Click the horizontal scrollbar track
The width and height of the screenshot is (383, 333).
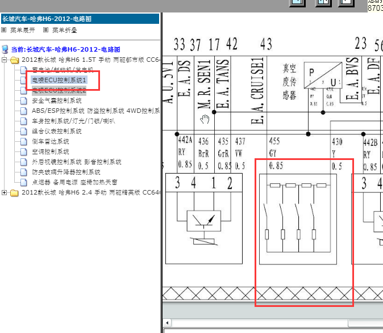(259, 323)
